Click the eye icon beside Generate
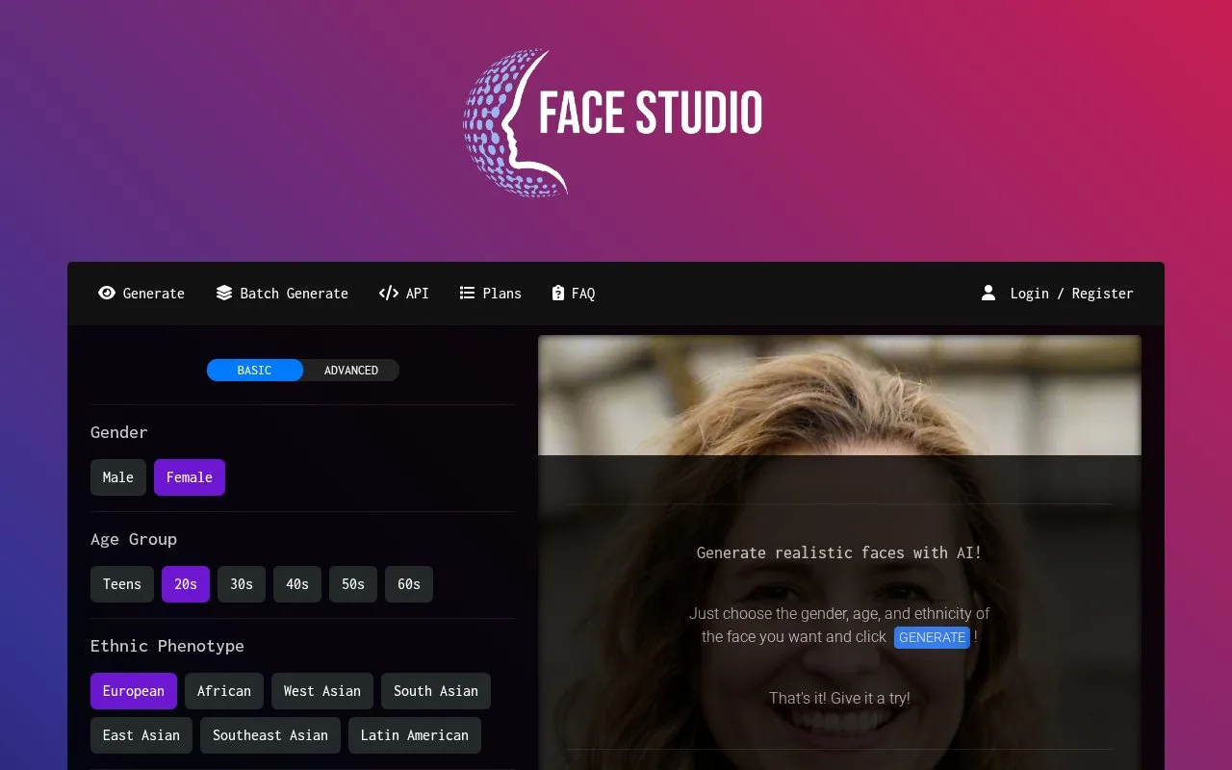The width and height of the screenshot is (1232, 770). 107,294
